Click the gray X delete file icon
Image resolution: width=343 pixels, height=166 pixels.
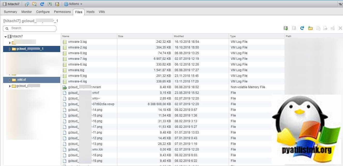pyautogui.click(x=340, y=28)
